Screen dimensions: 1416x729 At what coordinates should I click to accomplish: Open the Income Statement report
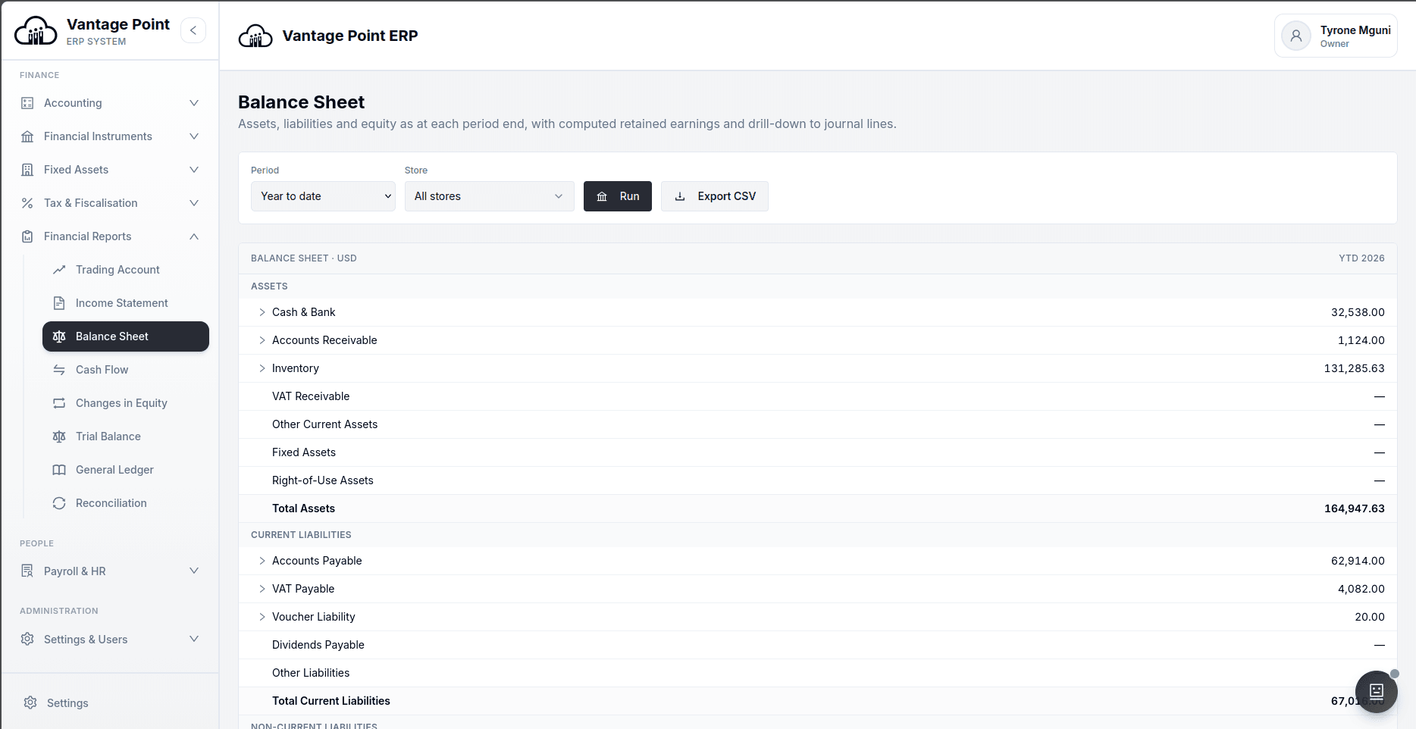[126, 303]
